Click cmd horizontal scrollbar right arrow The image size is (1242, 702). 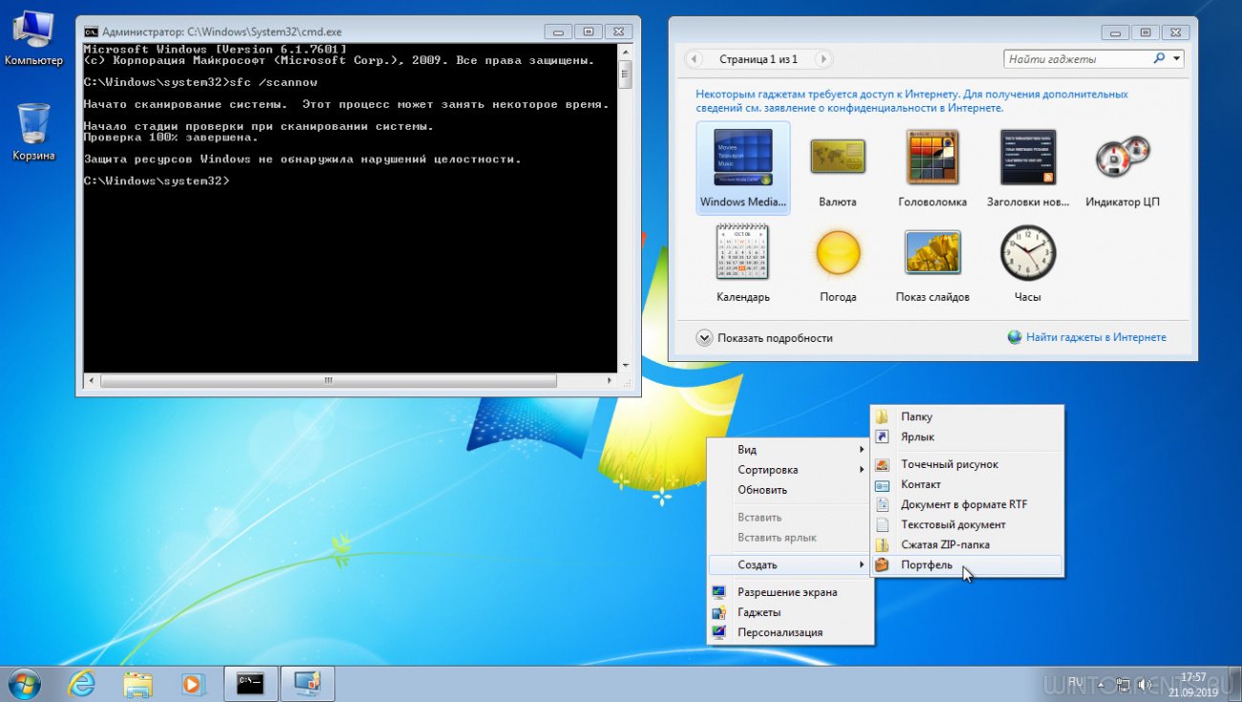(610, 380)
